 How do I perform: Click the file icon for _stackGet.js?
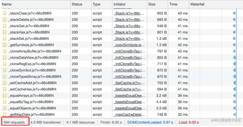[x=4, y=26]
